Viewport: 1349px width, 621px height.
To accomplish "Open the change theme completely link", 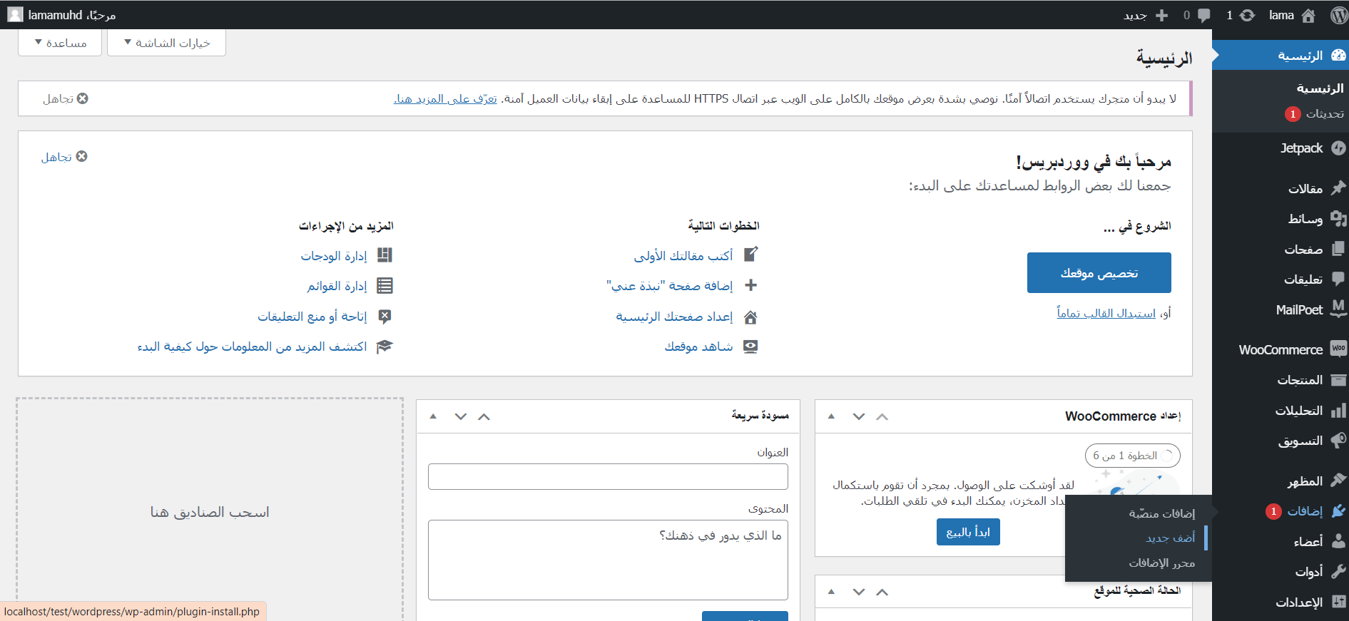I will coord(1106,313).
